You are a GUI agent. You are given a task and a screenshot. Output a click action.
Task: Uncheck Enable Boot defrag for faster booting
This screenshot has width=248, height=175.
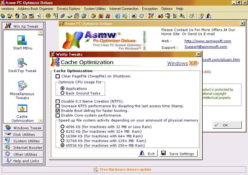[58, 111]
